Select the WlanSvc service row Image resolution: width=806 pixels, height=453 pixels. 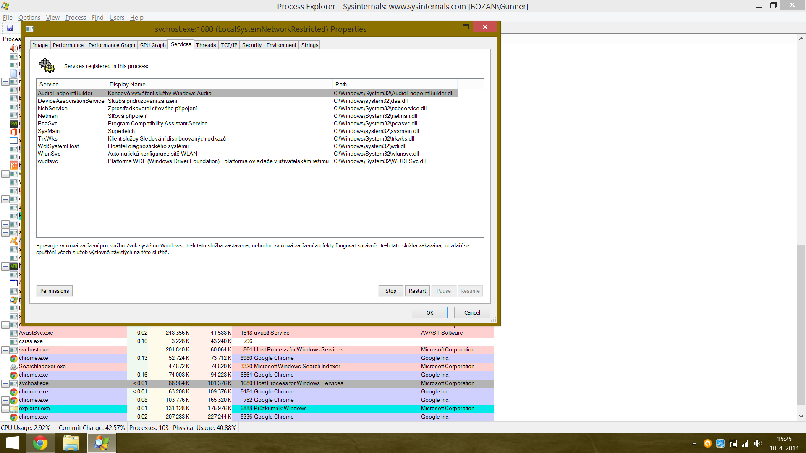pos(247,154)
